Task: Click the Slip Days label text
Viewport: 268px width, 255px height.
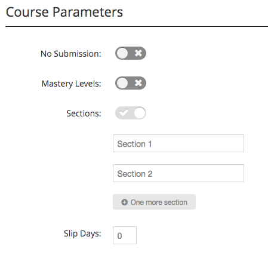Action: click(x=82, y=234)
